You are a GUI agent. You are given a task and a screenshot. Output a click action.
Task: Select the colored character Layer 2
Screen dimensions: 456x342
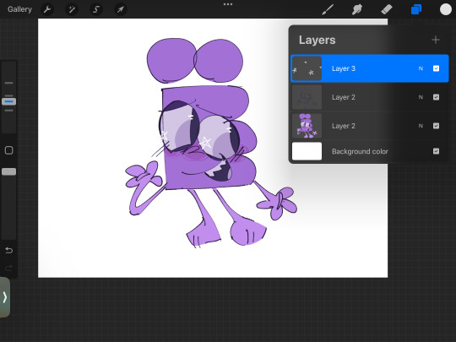point(370,126)
